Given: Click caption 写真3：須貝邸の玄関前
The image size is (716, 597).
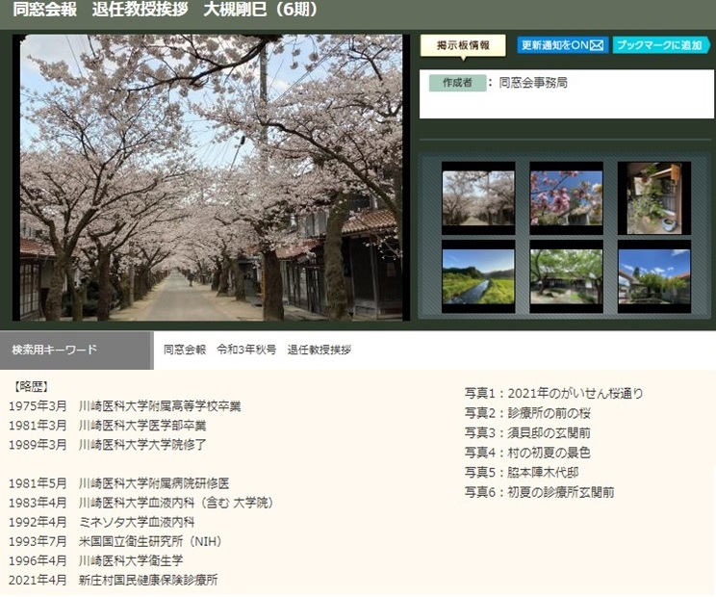Looking at the screenshot, I should (527, 432).
